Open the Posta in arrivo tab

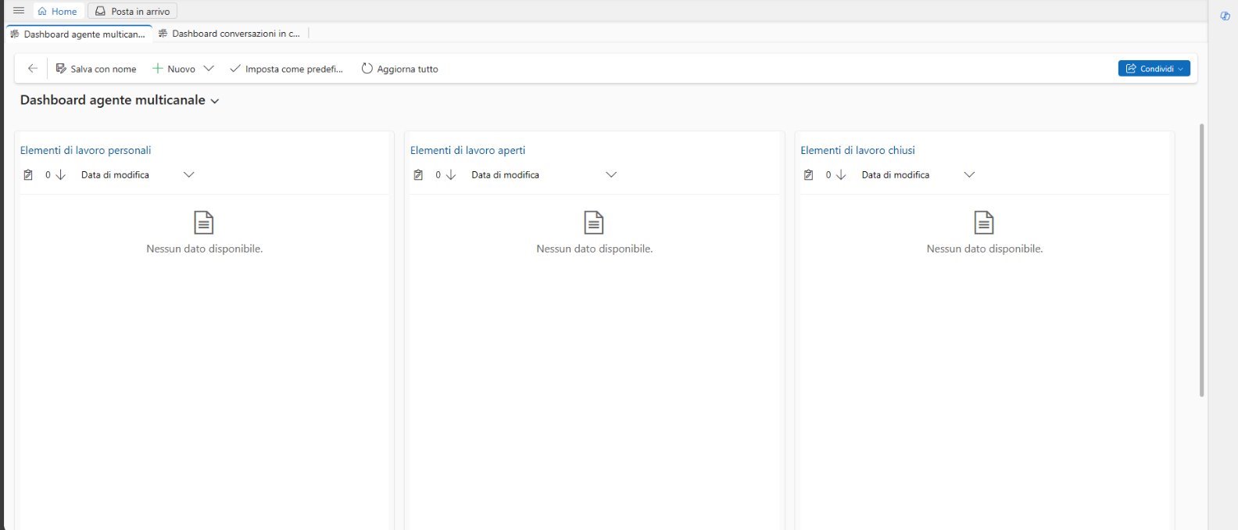[133, 11]
